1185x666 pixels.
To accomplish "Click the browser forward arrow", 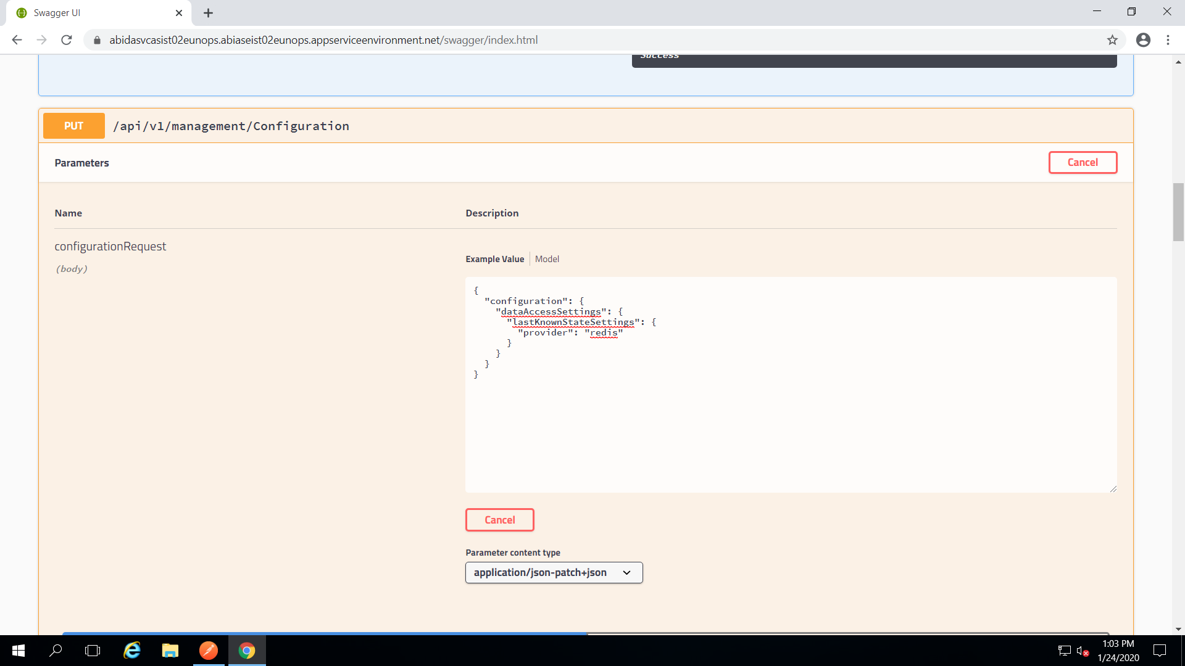I will pos(41,40).
